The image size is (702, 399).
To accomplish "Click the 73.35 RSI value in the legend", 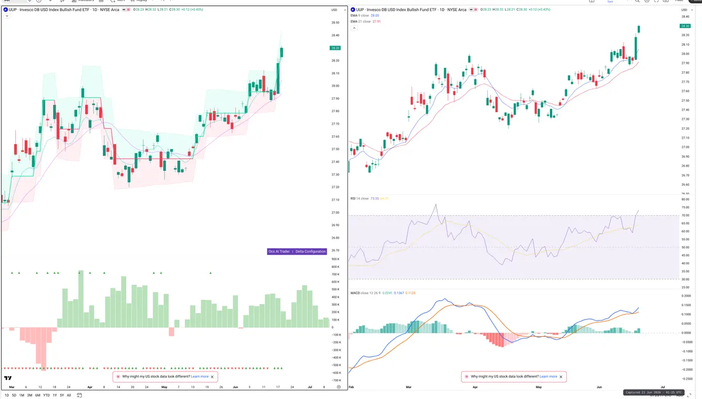I will coord(374,198).
